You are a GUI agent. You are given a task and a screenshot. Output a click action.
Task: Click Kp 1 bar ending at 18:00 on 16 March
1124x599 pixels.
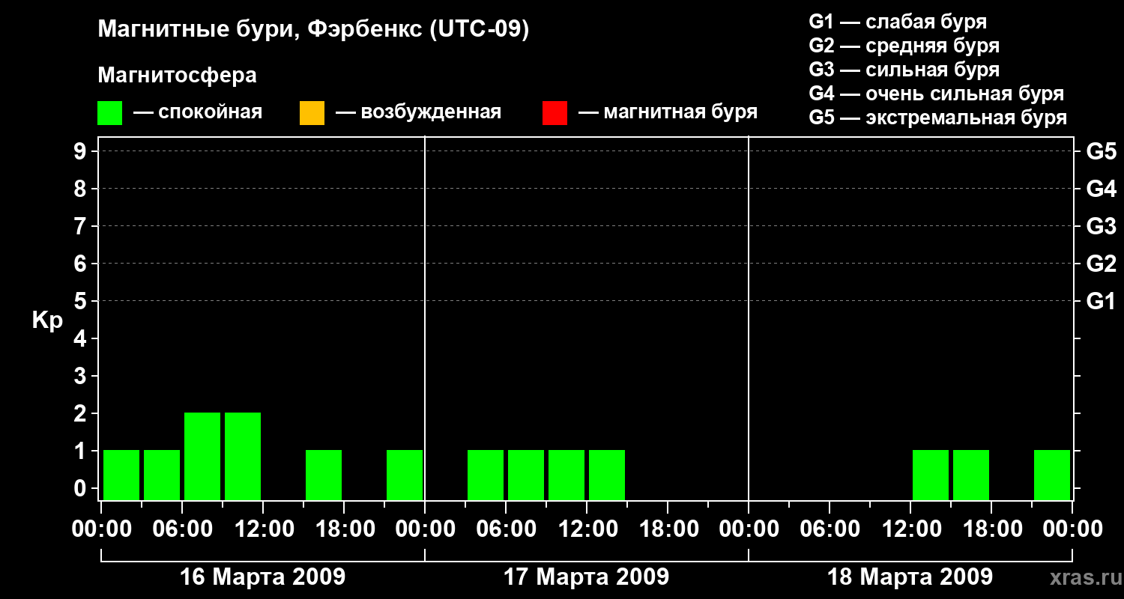coord(324,475)
